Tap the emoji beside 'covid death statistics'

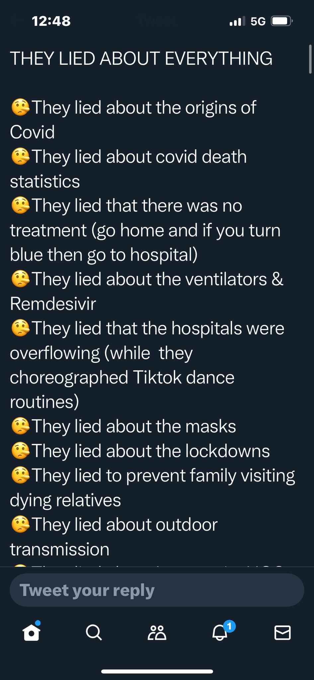click(21, 156)
